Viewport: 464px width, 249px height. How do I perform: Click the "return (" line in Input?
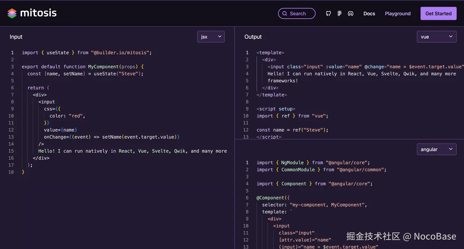click(38, 88)
